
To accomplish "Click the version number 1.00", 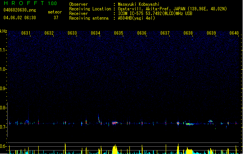I will [x=53, y=3].
